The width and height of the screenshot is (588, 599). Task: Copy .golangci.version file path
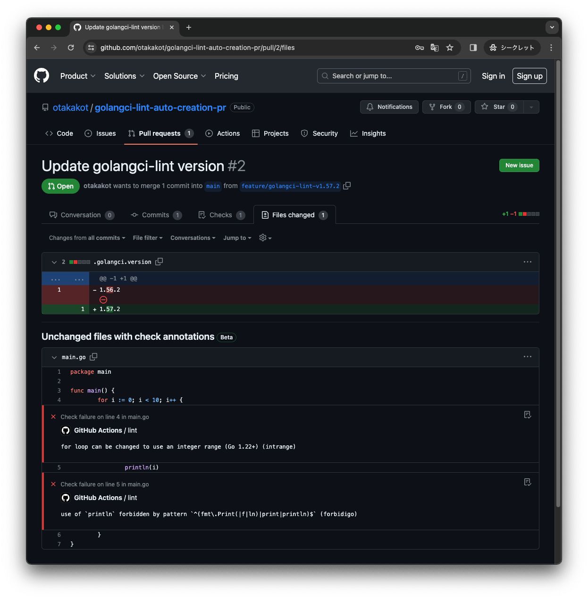pos(159,262)
